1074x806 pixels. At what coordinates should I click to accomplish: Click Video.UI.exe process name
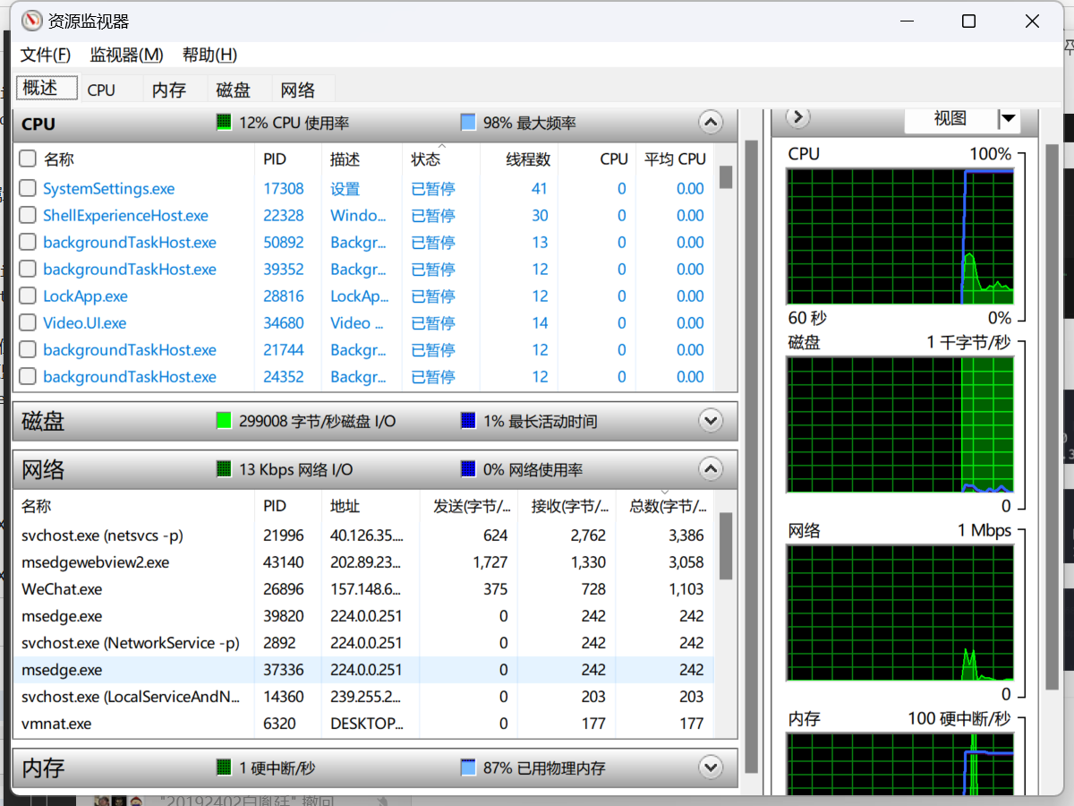pos(84,323)
